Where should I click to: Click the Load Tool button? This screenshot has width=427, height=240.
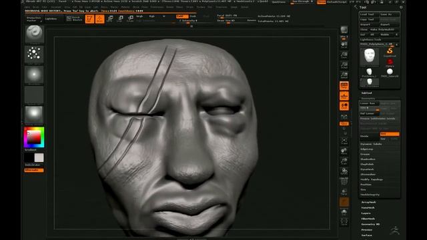pos(369,14)
